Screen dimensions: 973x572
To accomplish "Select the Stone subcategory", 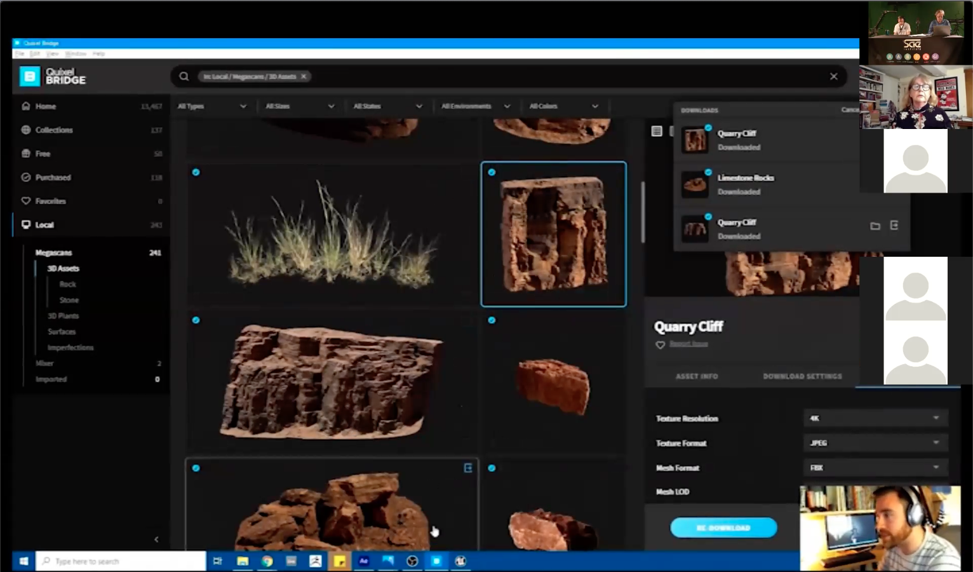I will point(69,300).
